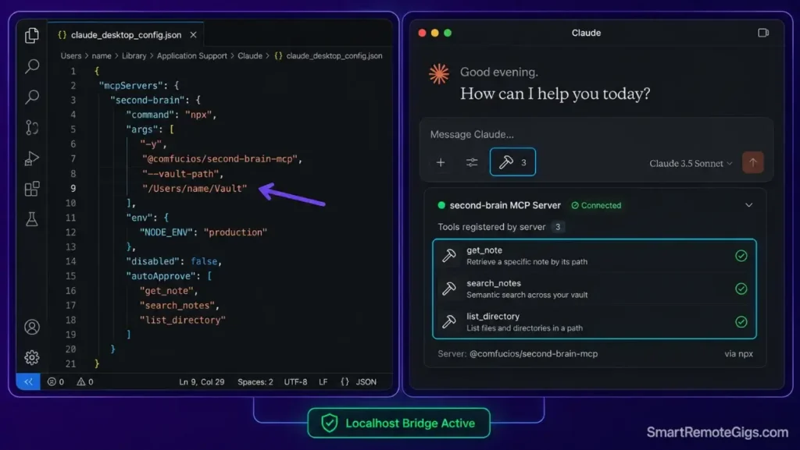Image resolution: width=800 pixels, height=450 pixels.
Task: Click the send message arrow button
Action: [753, 162]
